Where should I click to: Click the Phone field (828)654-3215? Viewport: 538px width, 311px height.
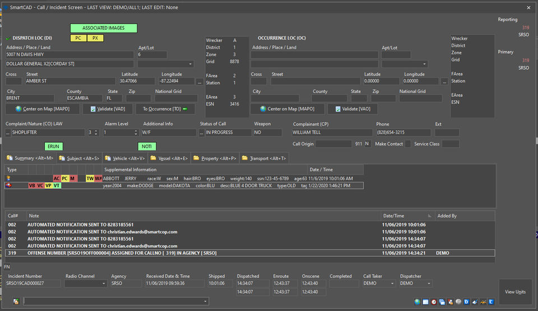point(403,133)
